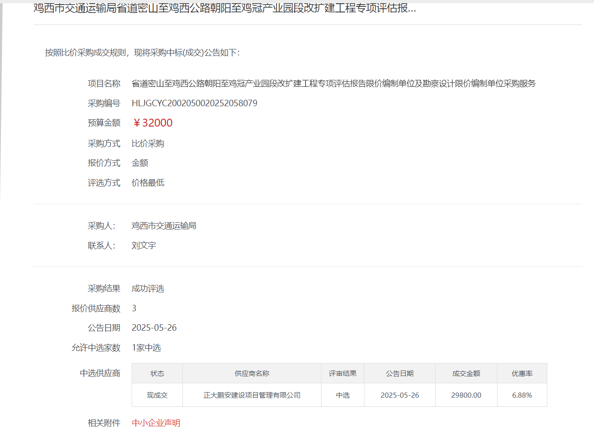Screen dimensions: 594x442
Task: Click the page title heading at top
Action: point(224,8)
